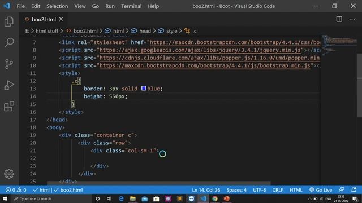Open the Windows Start menu
Viewport: 362px width, 203px height.
pyautogui.click(x=5, y=198)
